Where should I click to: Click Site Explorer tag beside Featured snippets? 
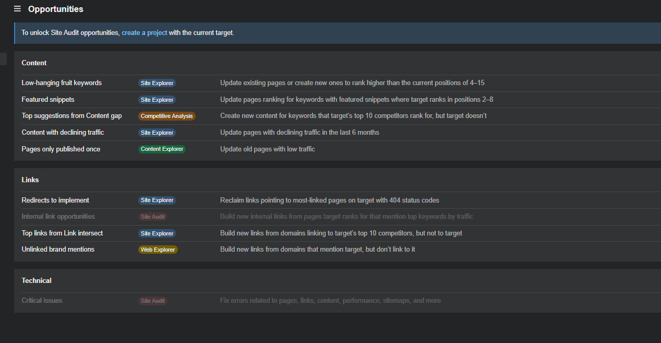(x=157, y=100)
